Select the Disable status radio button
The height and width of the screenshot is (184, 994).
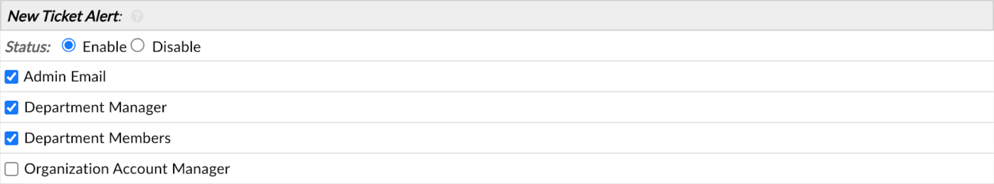tap(138, 45)
